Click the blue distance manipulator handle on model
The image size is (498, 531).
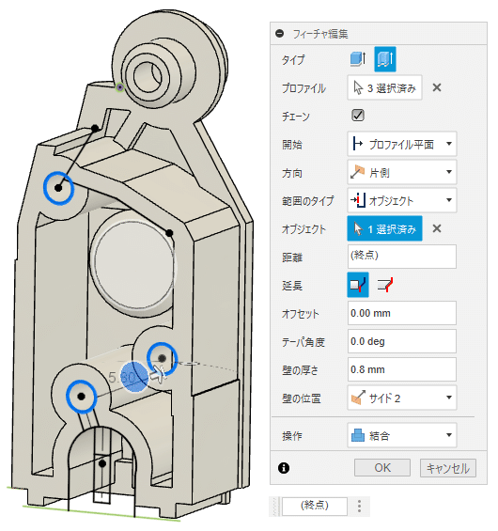tap(134, 377)
